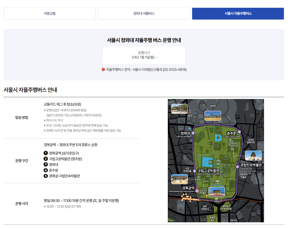Switch to the 대중교통 tab
The width and height of the screenshot is (292, 228).
[49, 13]
